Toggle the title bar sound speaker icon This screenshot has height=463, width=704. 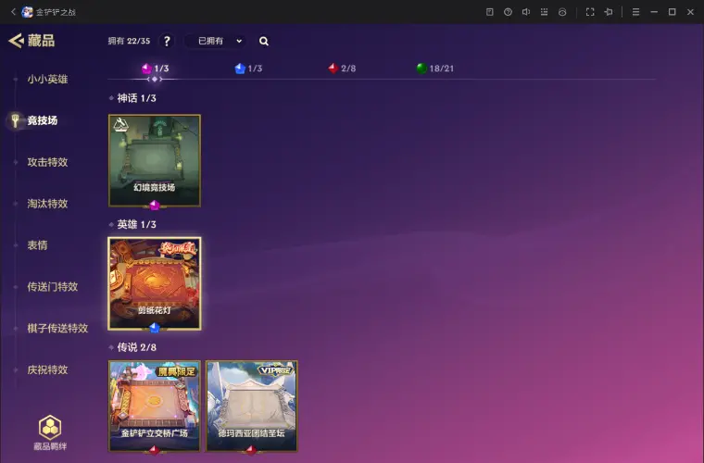[x=526, y=12]
